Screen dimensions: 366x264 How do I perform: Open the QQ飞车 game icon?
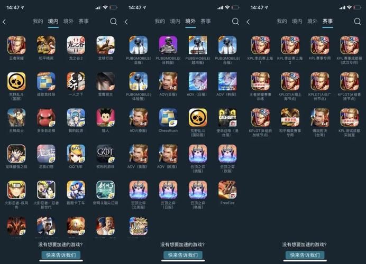(76, 154)
